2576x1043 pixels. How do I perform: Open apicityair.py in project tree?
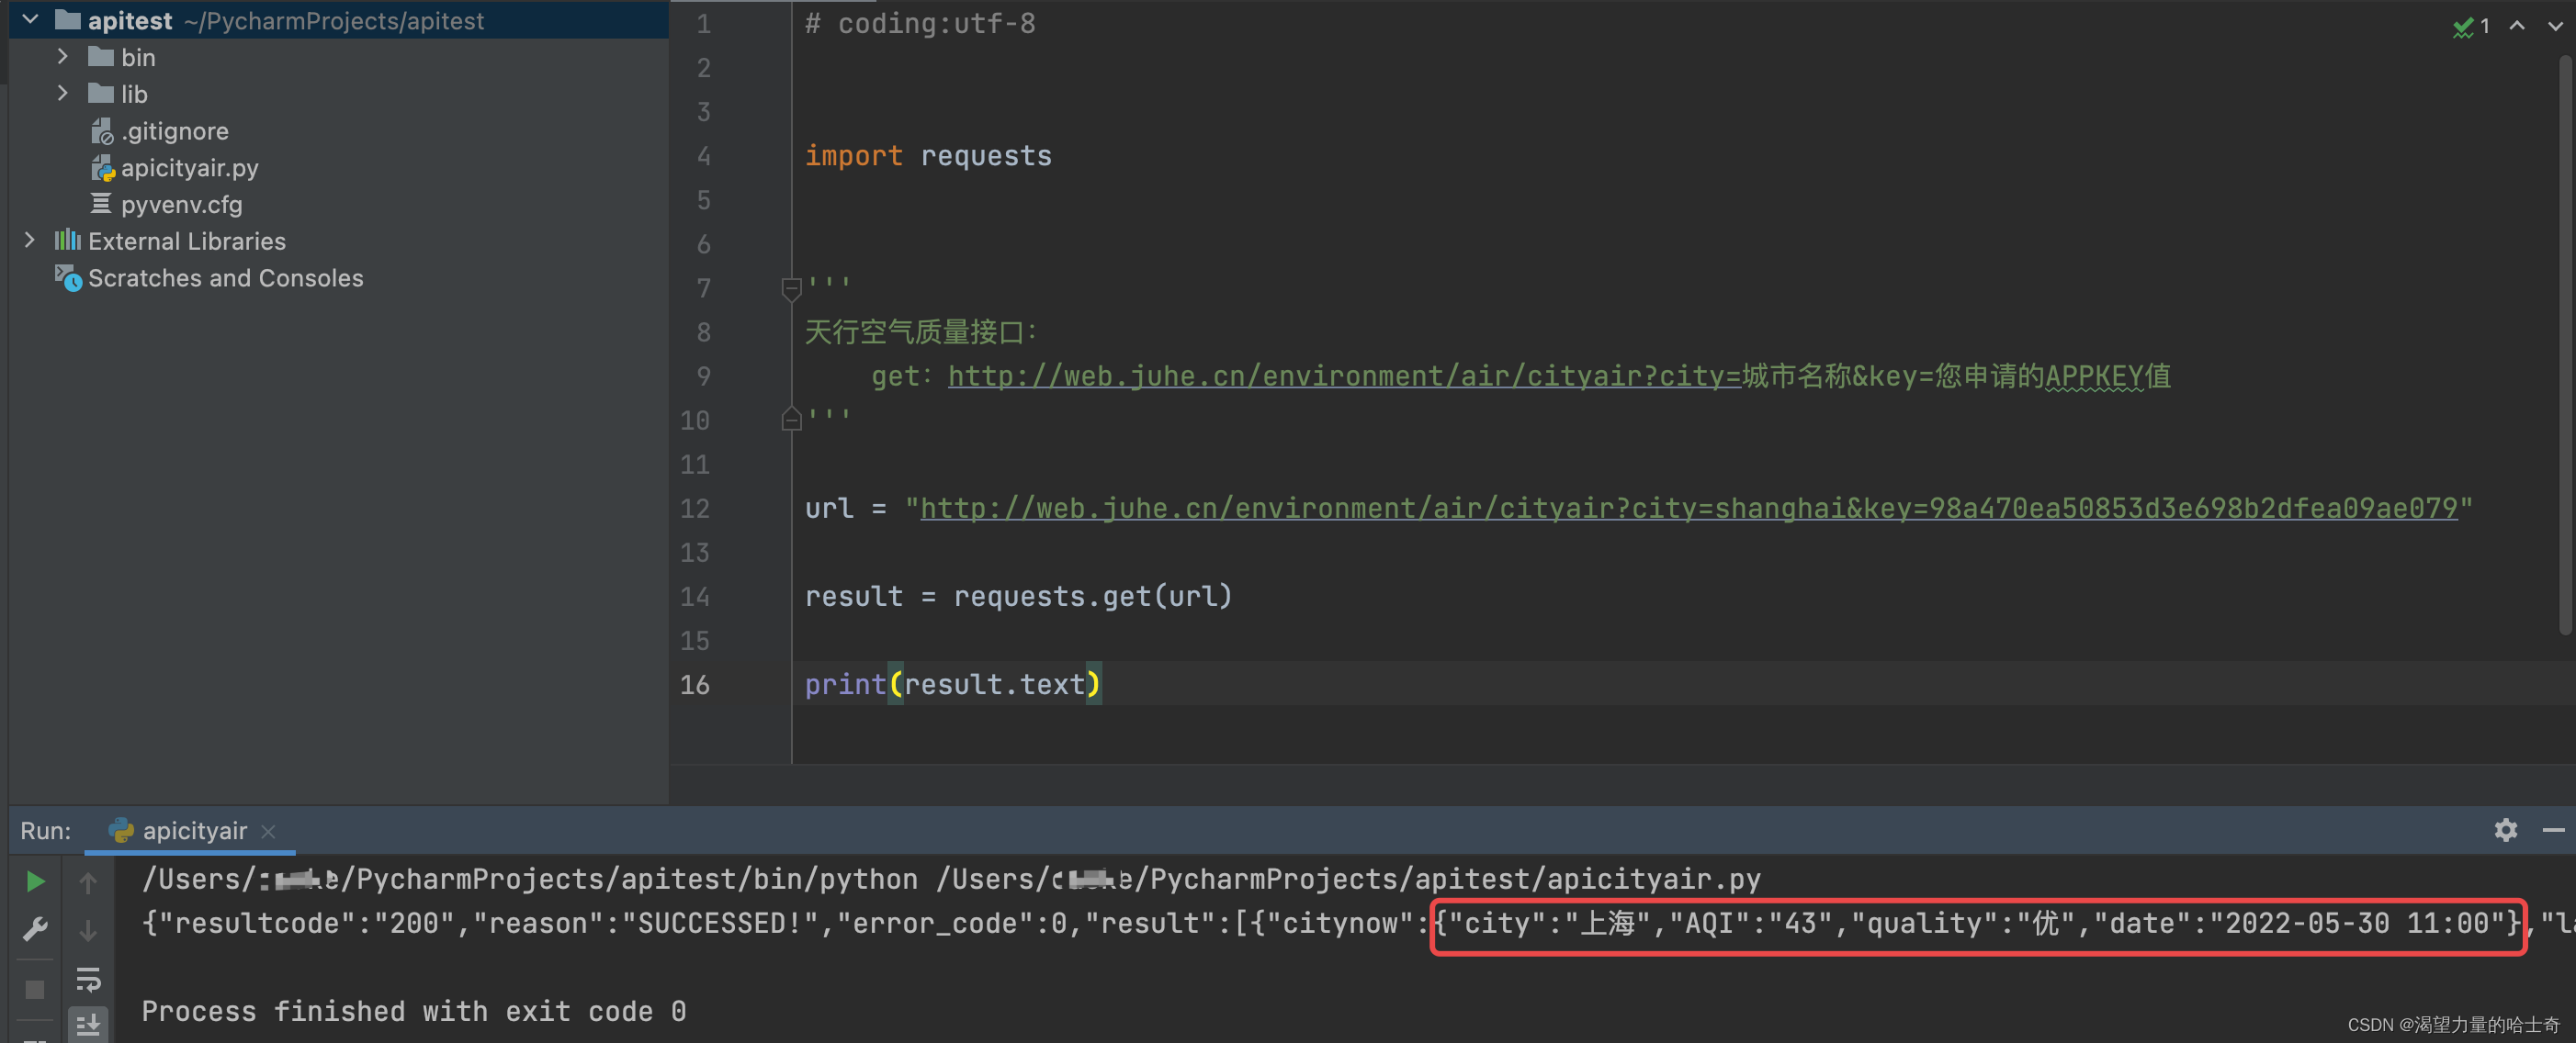pos(175,168)
